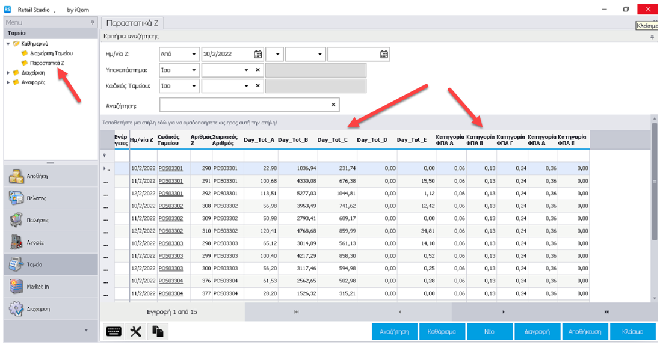This screenshot has height=345, width=660.
Task: Open the Κωδικός Ταμείου value dropdown
Action: 246,86
